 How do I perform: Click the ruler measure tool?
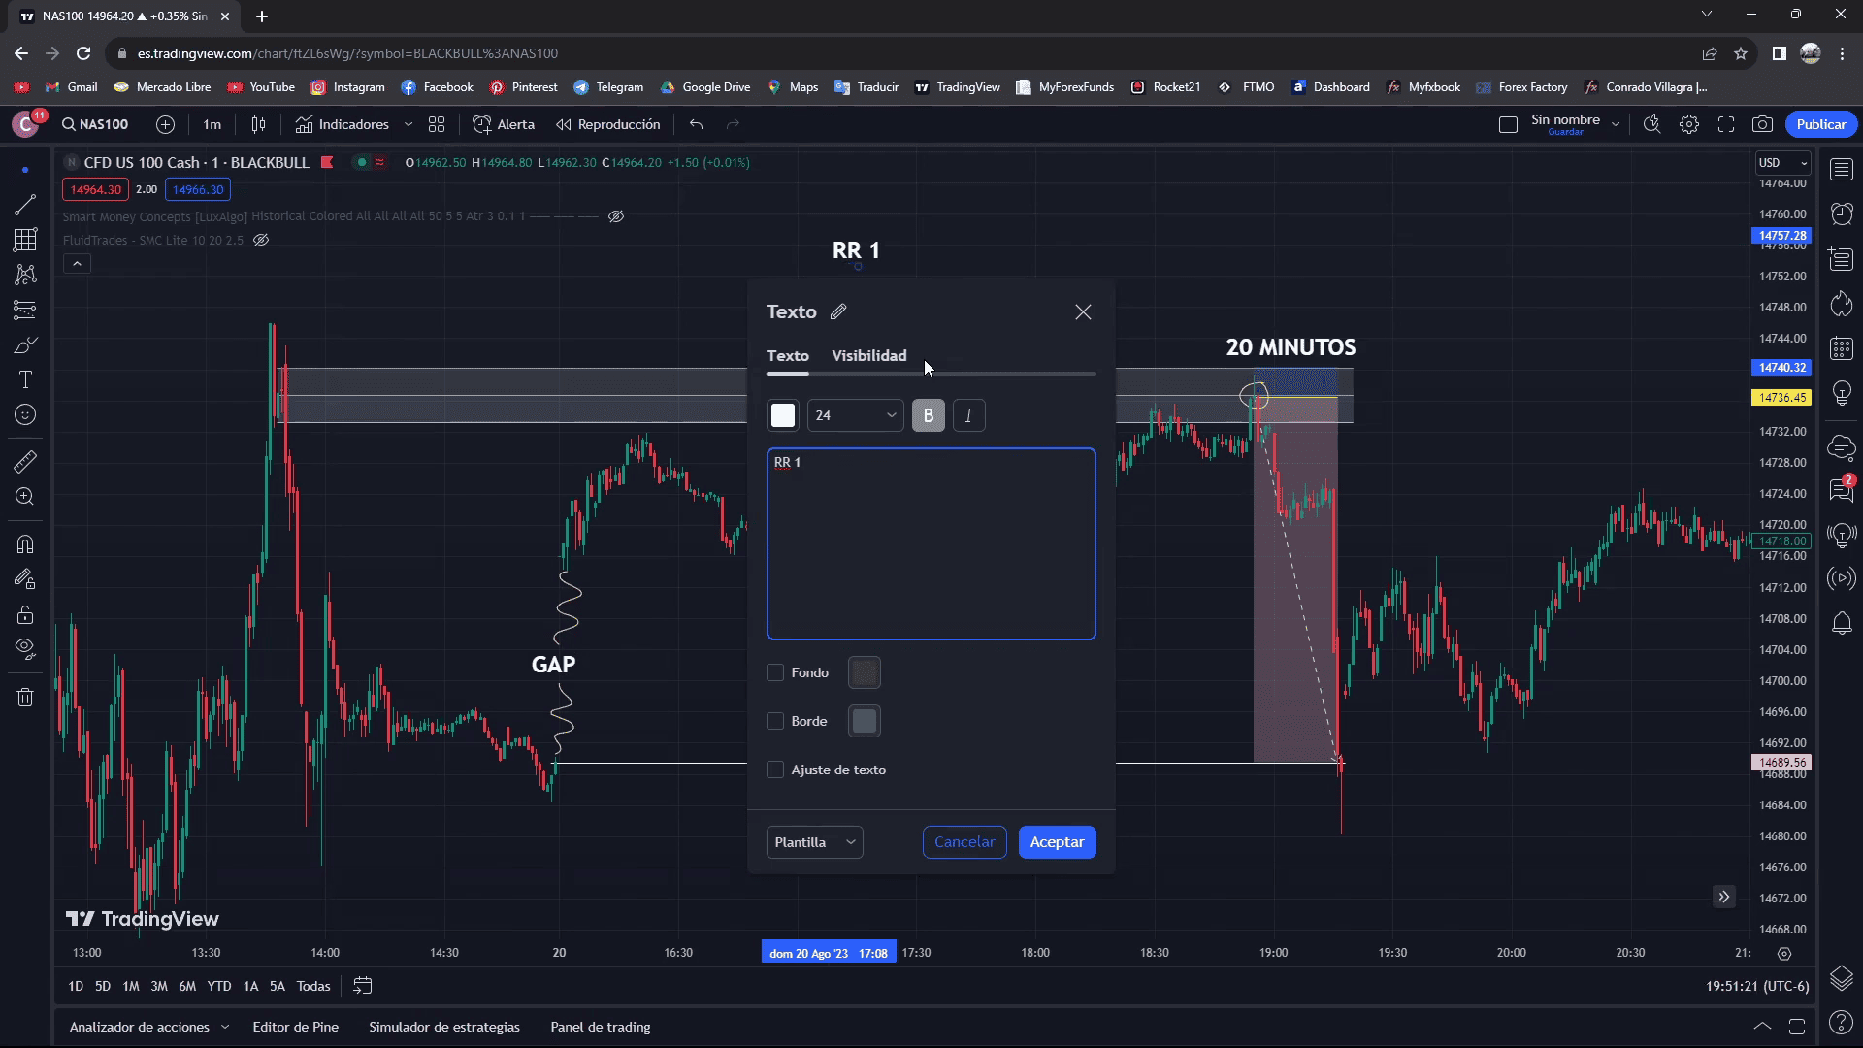point(25,462)
